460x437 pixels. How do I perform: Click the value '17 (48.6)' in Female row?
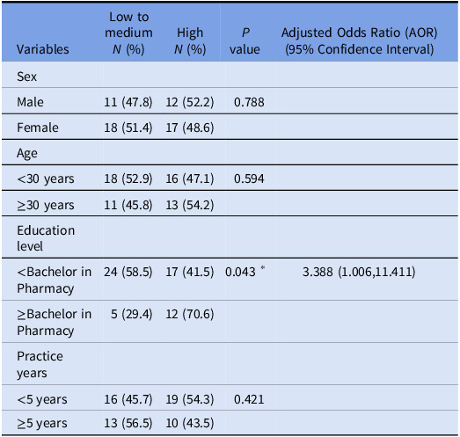tap(190, 127)
